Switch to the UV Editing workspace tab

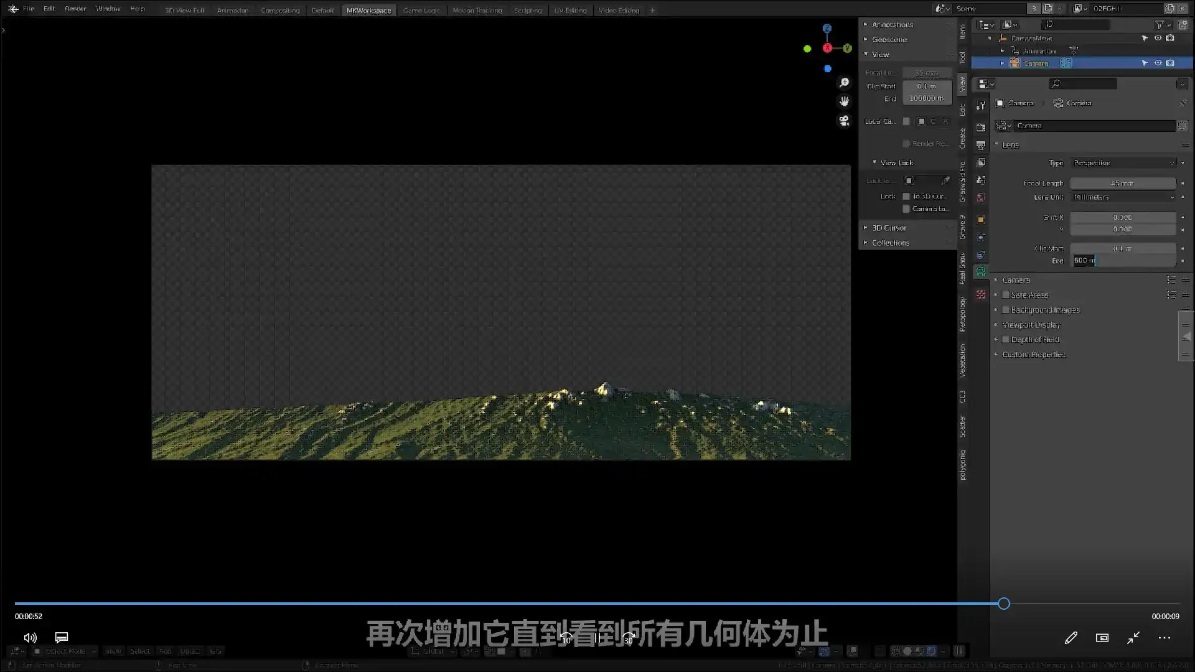coord(570,10)
